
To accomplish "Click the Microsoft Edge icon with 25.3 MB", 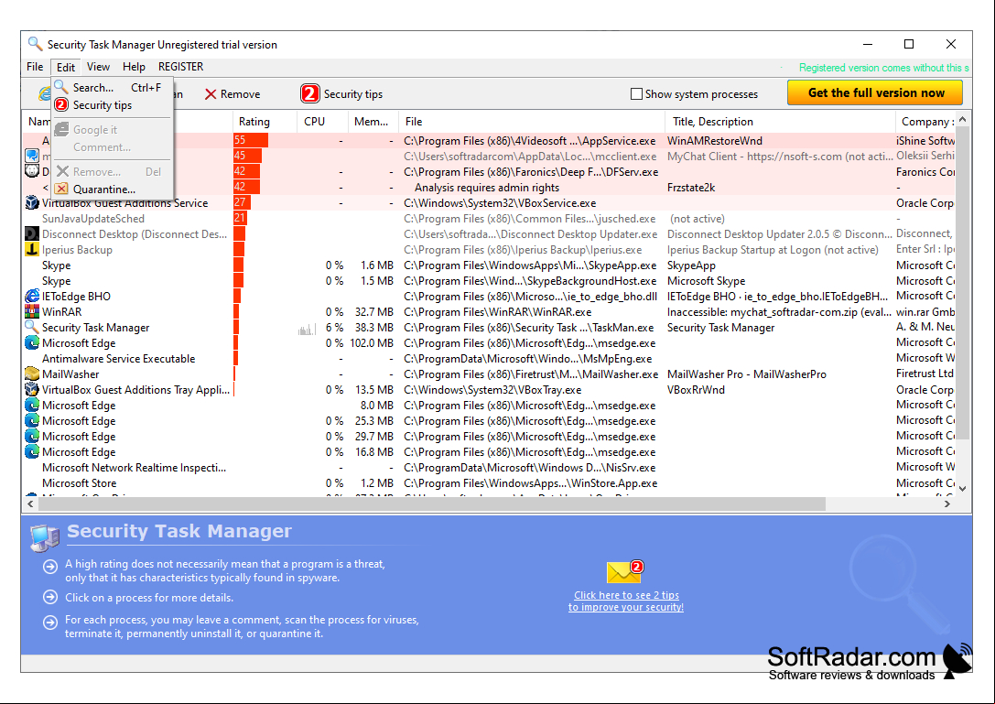I will (32, 420).
